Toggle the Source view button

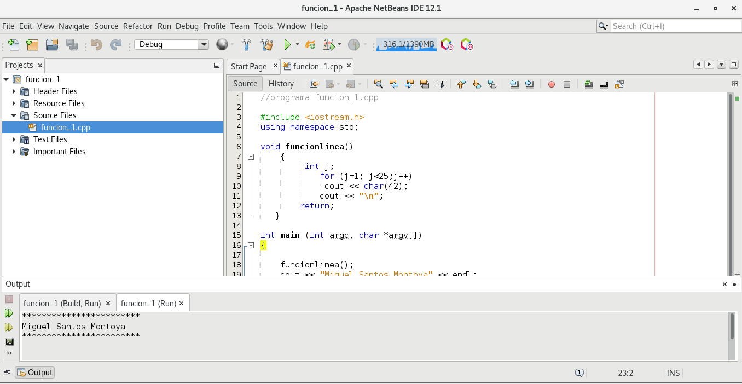245,84
